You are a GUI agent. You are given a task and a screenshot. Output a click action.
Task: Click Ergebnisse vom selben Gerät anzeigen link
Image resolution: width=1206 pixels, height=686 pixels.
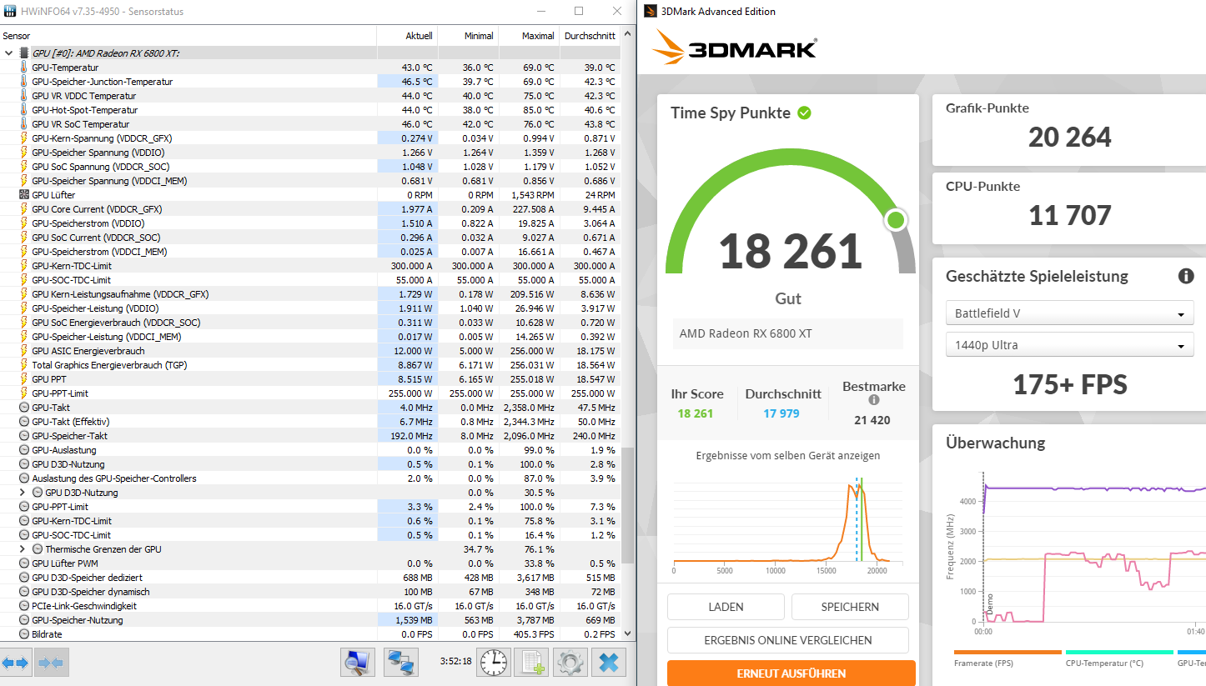click(788, 455)
